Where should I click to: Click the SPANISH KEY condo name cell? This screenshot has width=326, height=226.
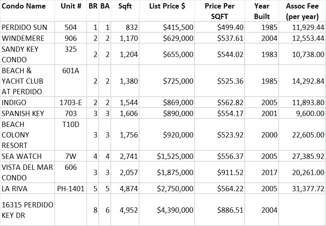[x=23, y=113]
